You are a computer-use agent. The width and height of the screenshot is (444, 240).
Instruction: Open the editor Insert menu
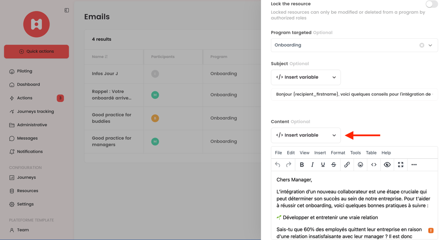320,153
